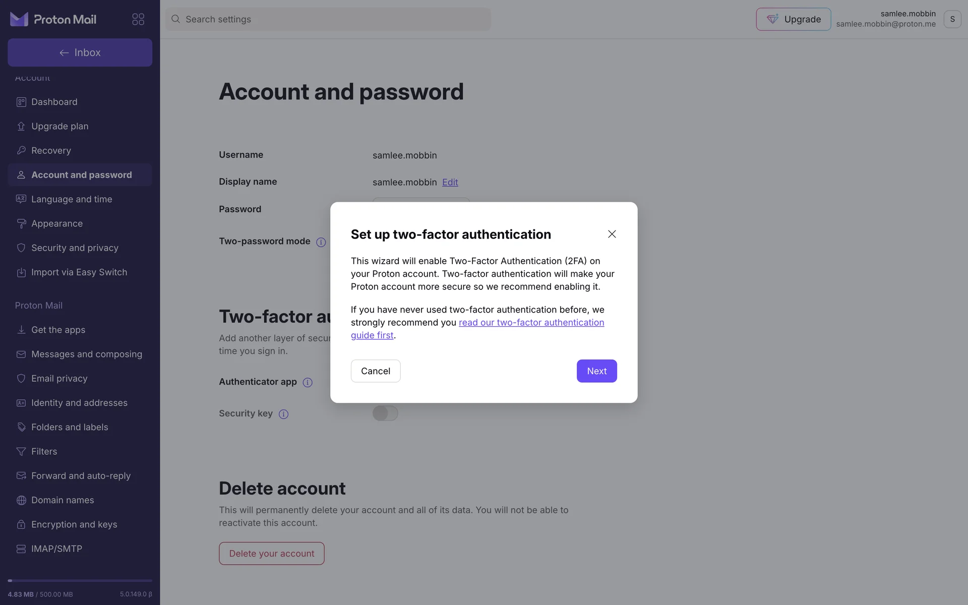Click the Upgrade diamond icon
Image resolution: width=968 pixels, height=605 pixels.
(772, 19)
